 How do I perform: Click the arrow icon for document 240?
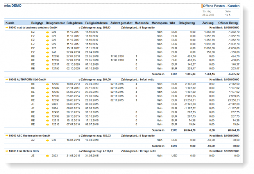[x=48, y=52]
